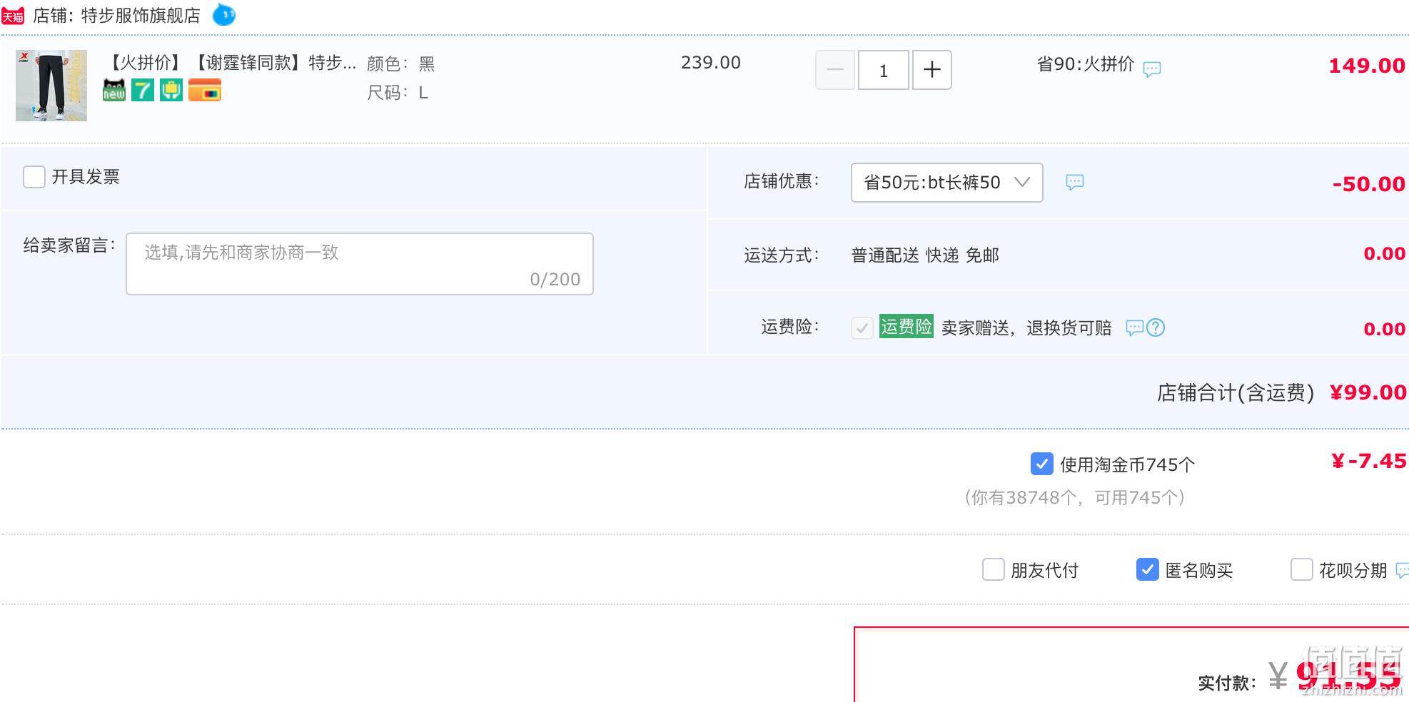Decrease quantity with the minus button
Screen dimensions: 1409x702
click(835, 70)
